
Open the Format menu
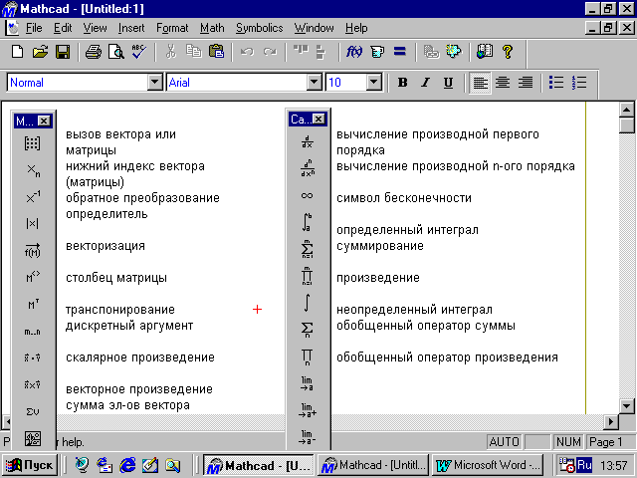(172, 28)
